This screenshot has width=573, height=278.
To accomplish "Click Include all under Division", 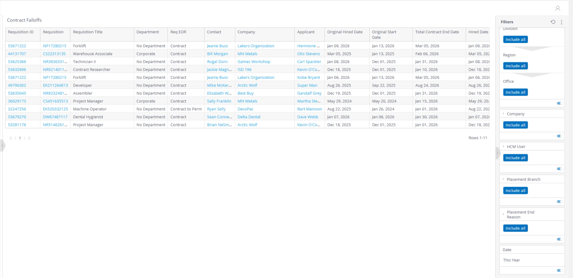I will [x=515, y=39].
